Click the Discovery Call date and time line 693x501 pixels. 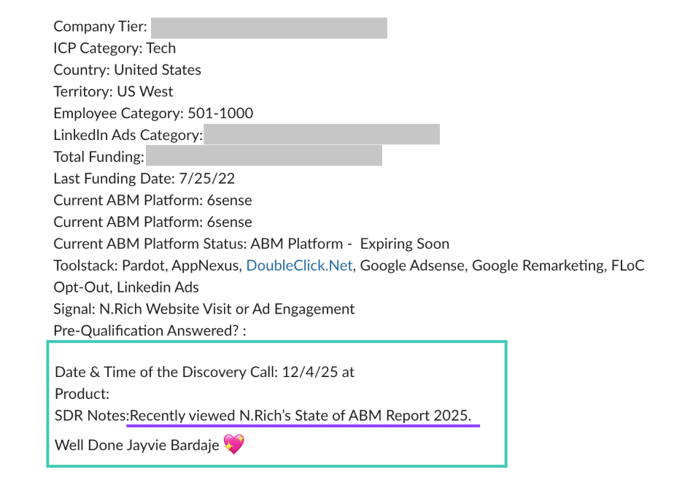pyautogui.click(x=204, y=372)
